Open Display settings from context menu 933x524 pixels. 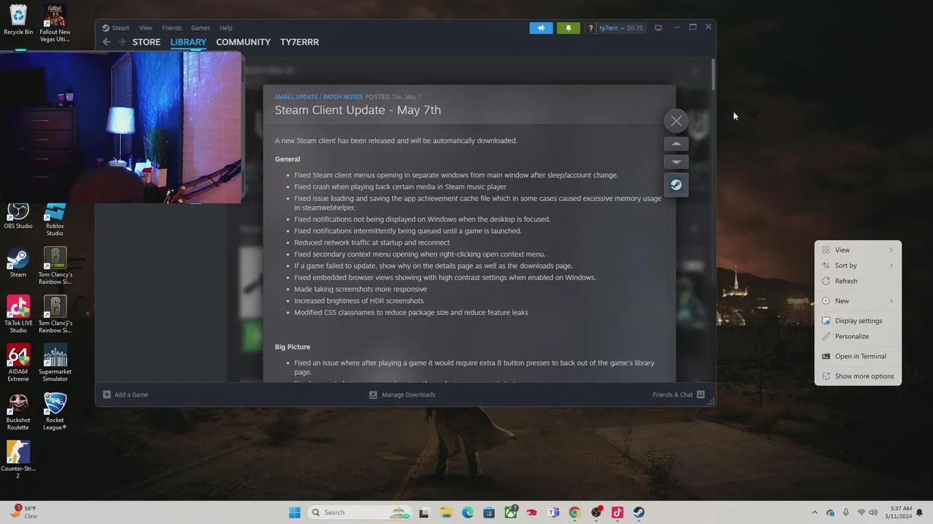(858, 321)
